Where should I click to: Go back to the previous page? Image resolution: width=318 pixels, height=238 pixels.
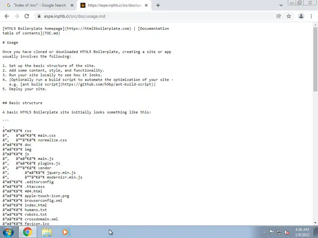pos(7,16)
